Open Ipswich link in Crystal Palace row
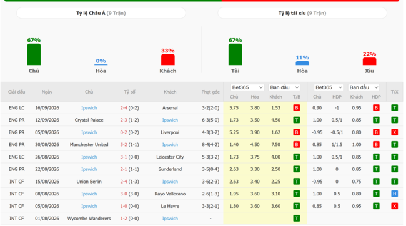This screenshot has width=406, height=226. pos(170,120)
